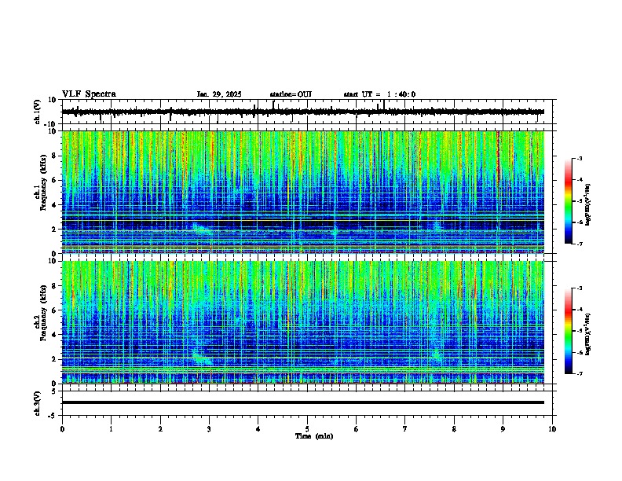This screenshot has height=481, width=622.
Task: Click time axis tick label '9'
Action: (503, 429)
